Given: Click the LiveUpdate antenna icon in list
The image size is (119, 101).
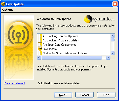Looking at the screenshot, I should coord(40,49).
